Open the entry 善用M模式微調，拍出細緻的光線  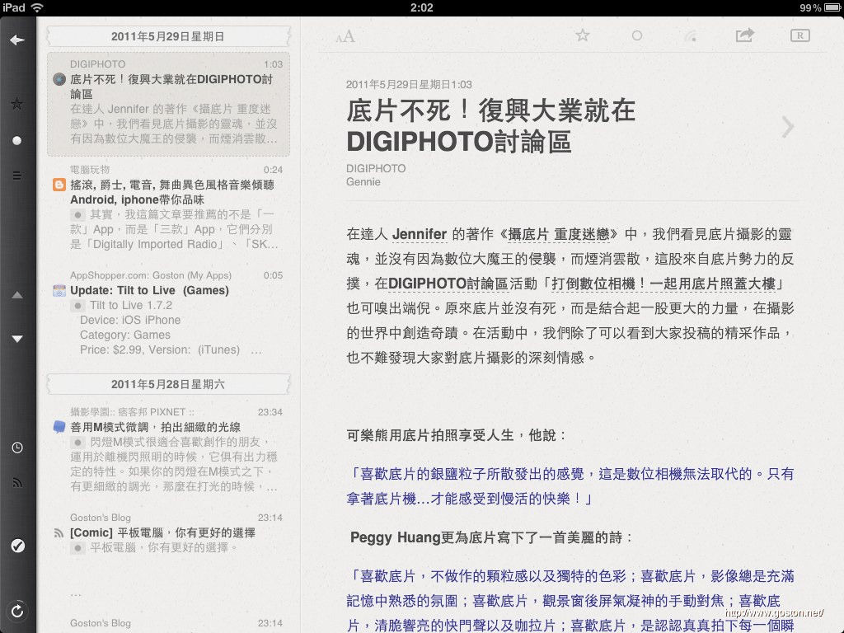click(x=168, y=449)
